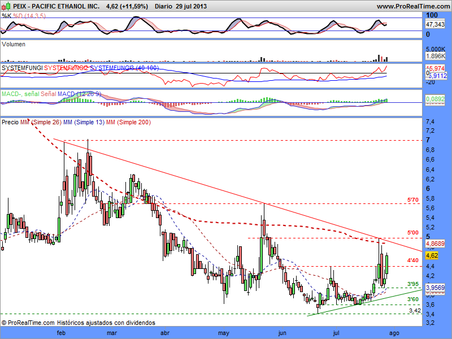Image resolution: width=452 pixels, height=339 pixels.
Task: Click the yellow current price tag '4,62'
Action: (432, 256)
